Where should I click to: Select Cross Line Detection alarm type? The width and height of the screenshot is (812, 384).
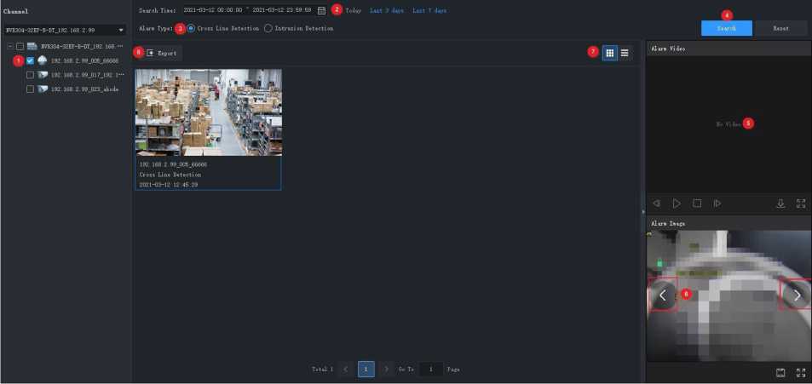(x=191, y=28)
